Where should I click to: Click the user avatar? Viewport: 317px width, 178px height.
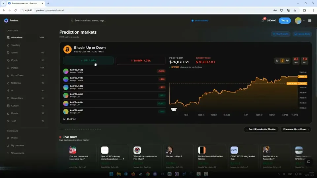[x=298, y=20]
